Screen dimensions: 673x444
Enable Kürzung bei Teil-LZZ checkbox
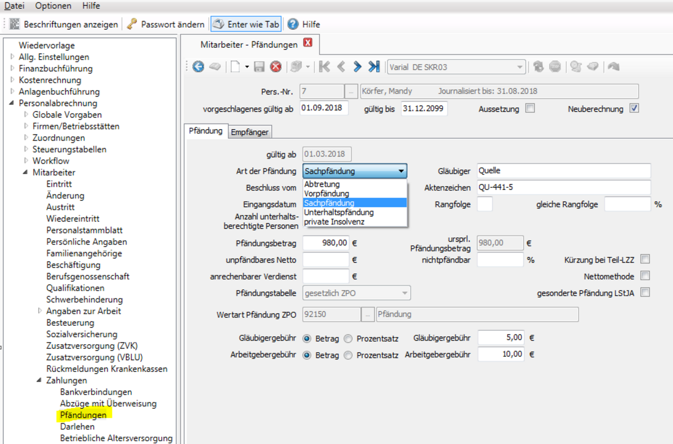click(x=645, y=259)
